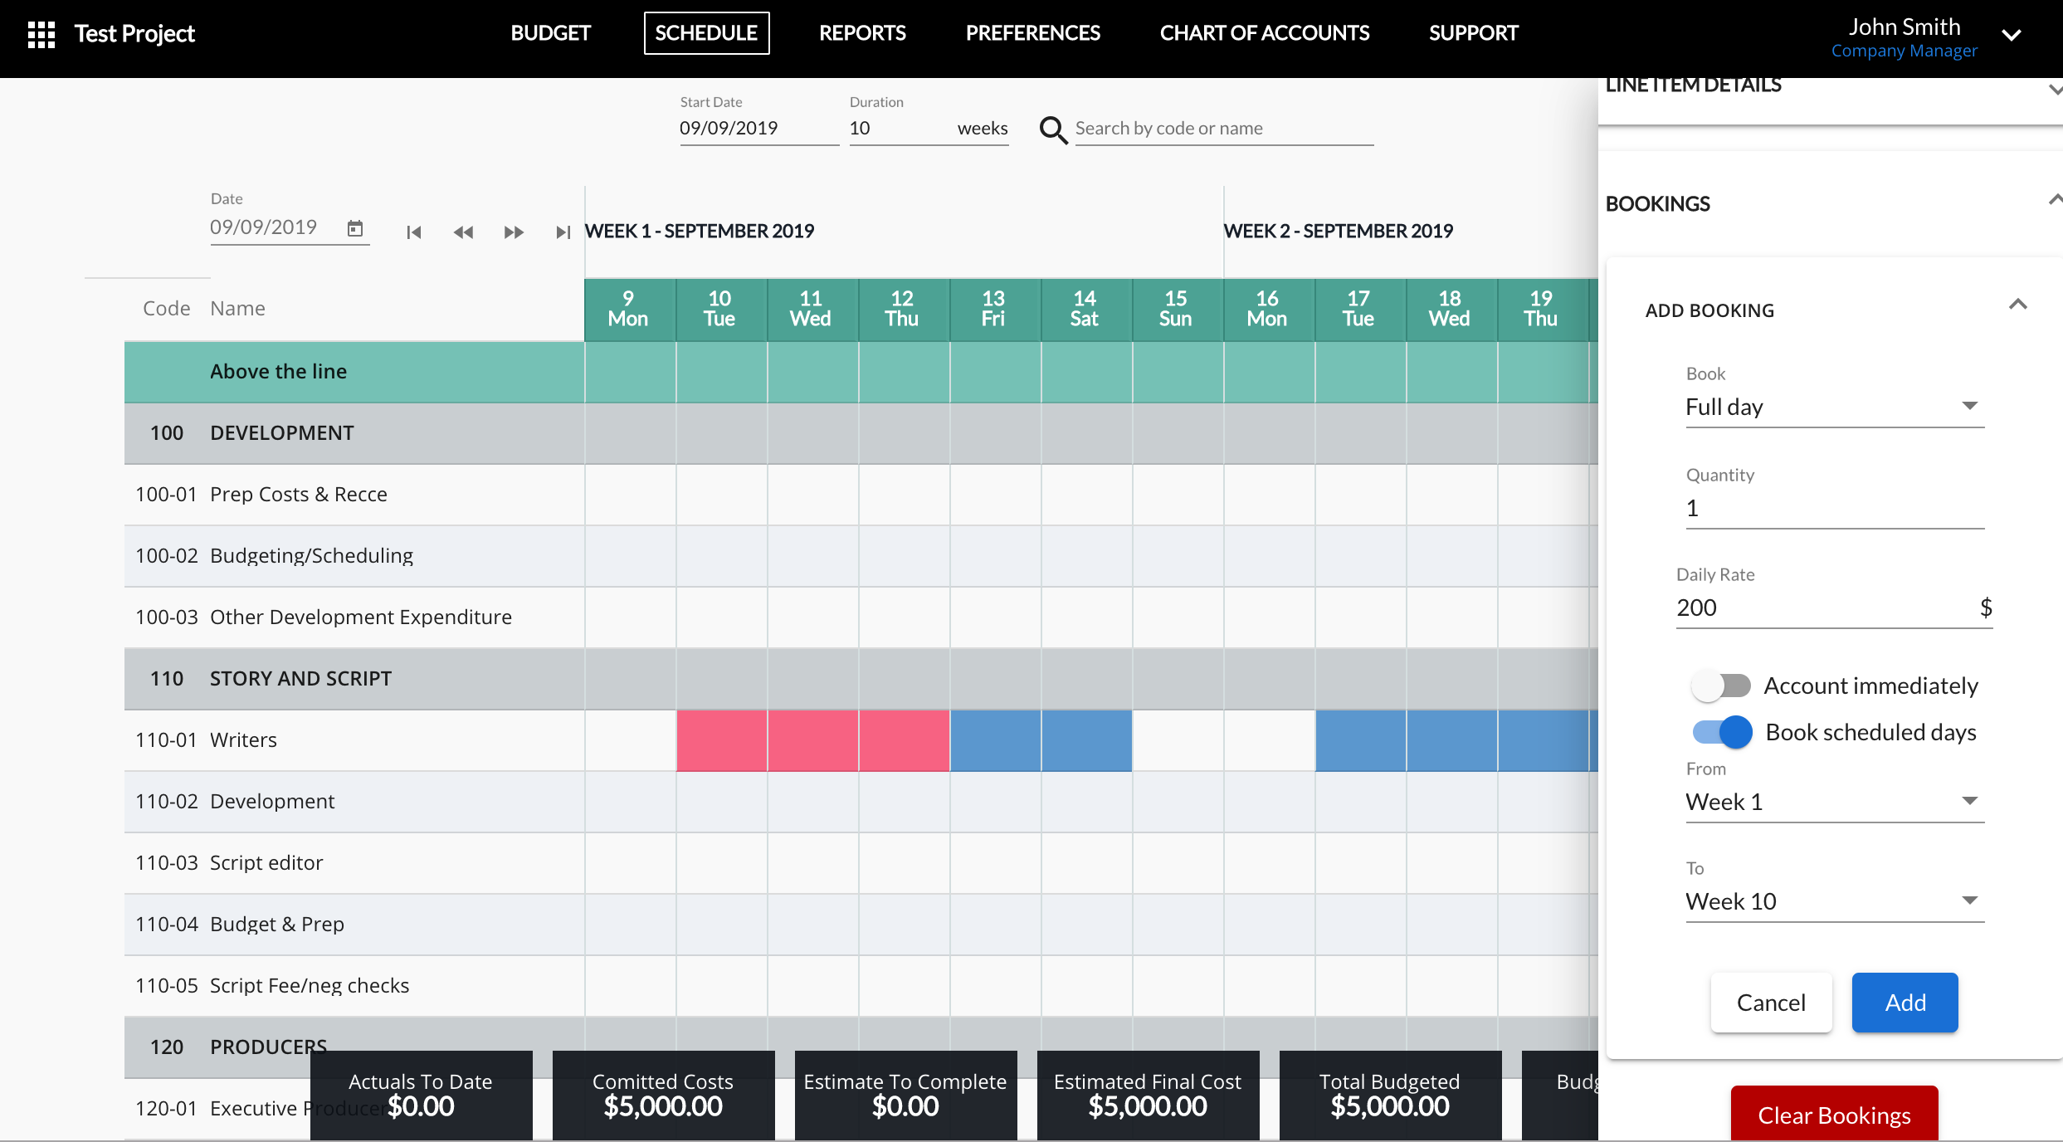Image resolution: width=2063 pixels, height=1142 pixels.
Task: Click the search magnifier icon
Action: coord(1053,130)
